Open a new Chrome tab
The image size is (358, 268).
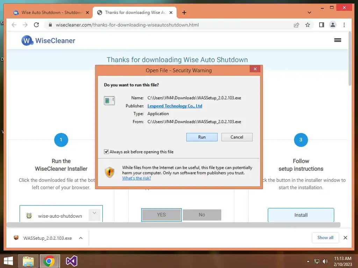pos(184,13)
